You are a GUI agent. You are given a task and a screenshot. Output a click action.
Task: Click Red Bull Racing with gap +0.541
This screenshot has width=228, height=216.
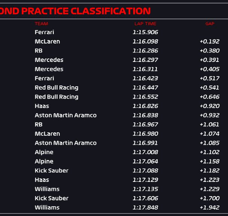pyautogui.click(x=56, y=88)
